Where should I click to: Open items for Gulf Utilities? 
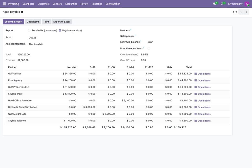[203, 74]
